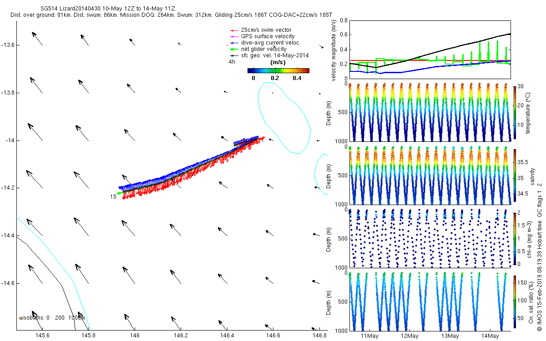Click the red swim vector legend arrow
The height and width of the screenshot is (341, 546).
[x=235, y=30]
